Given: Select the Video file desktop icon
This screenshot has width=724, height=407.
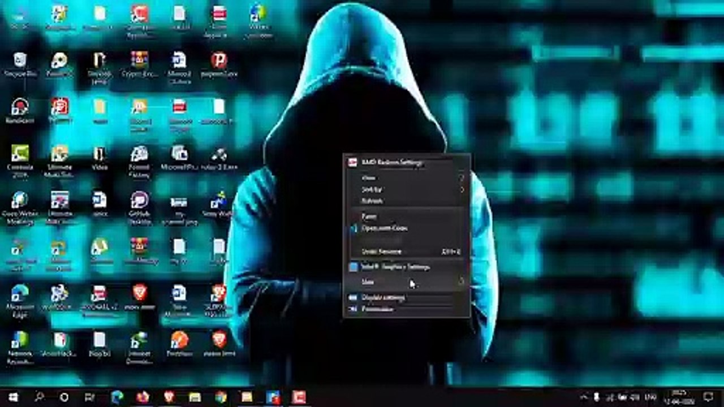Looking at the screenshot, I should 100,158.
